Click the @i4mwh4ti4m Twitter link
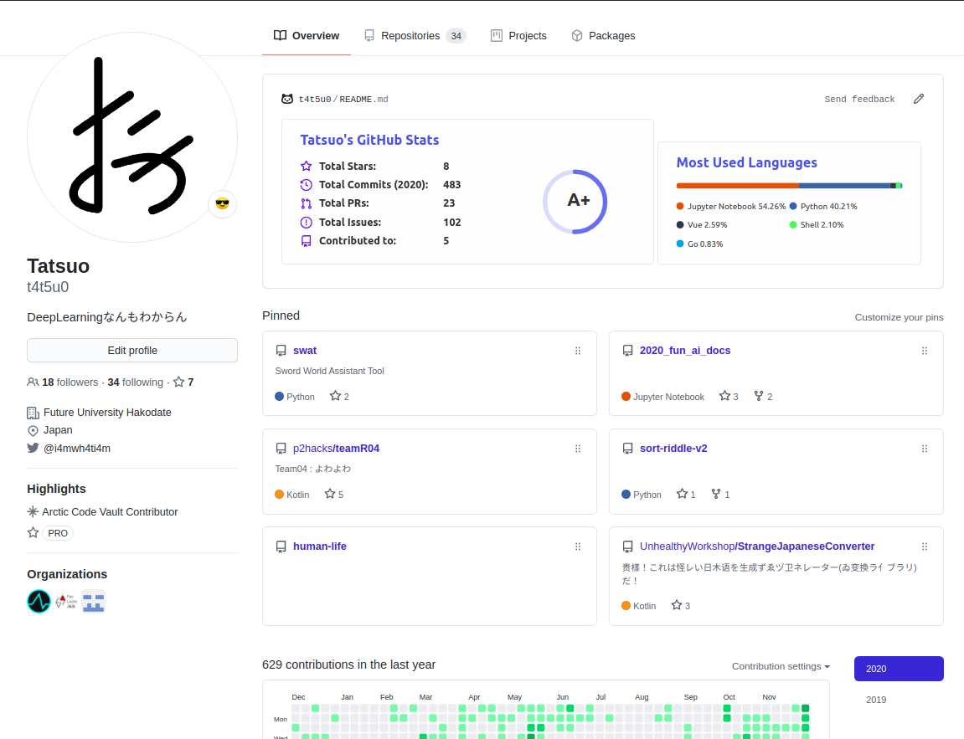Viewport: 964px width, 739px height. point(77,448)
